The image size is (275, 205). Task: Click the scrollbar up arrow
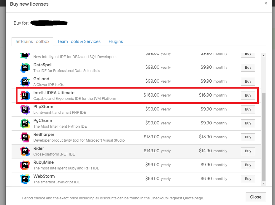point(263,56)
